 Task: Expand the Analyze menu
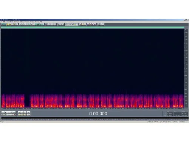coord(22,22)
